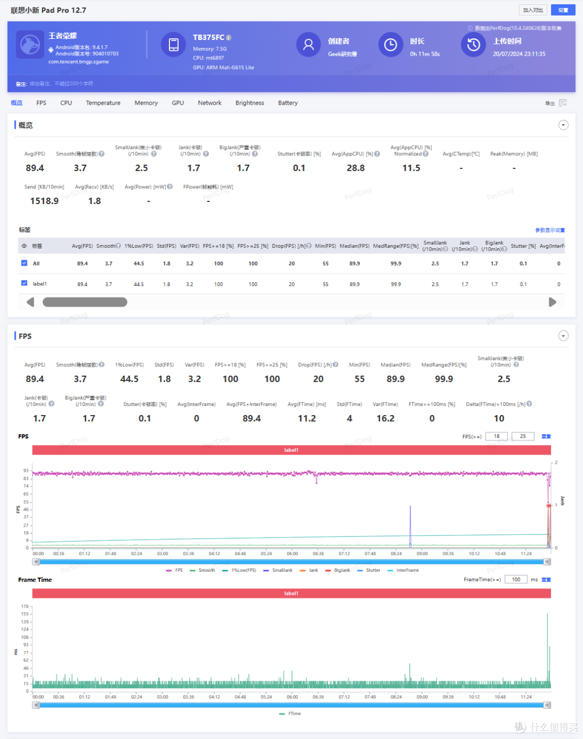
Task: Click FPS chart range slider left handle
Action: click(x=36, y=562)
